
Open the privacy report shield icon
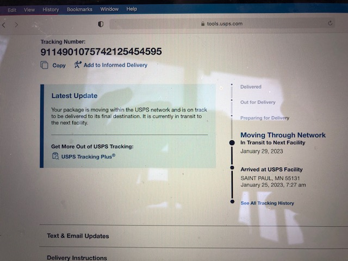[x=101, y=24]
